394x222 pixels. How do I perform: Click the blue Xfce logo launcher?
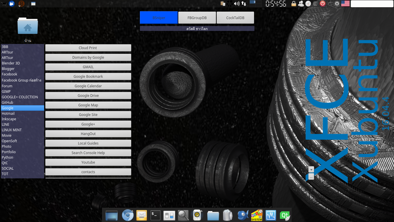click(12, 4)
